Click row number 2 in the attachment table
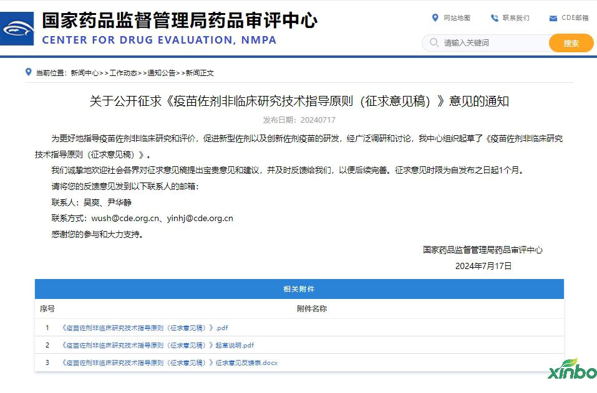This screenshot has width=597, height=393. [47, 345]
